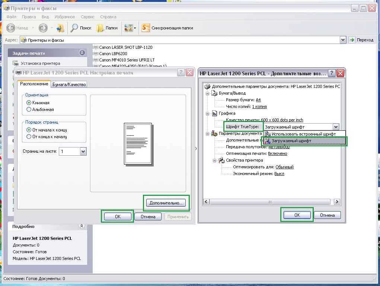Click the Применить button
This screenshot has height=286, width=380.
click(178, 216)
